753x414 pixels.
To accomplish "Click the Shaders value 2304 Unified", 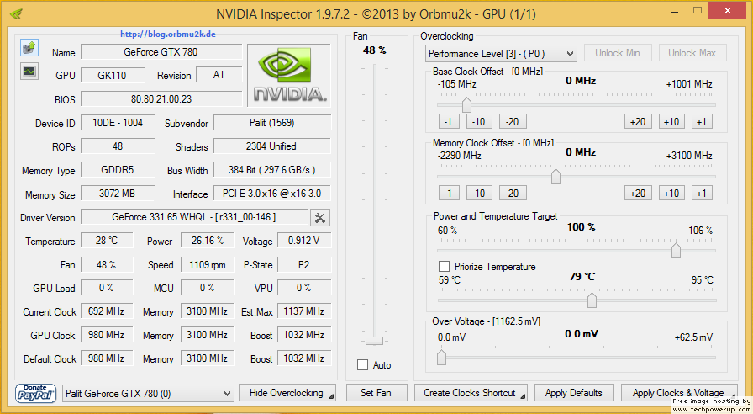I will pos(271,146).
